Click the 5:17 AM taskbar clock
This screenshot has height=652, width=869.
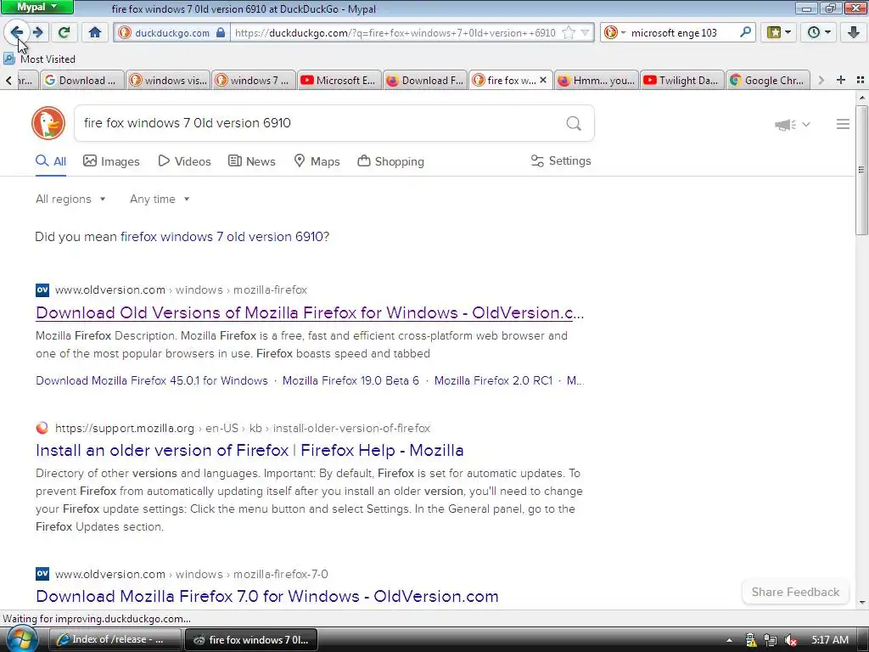click(830, 640)
